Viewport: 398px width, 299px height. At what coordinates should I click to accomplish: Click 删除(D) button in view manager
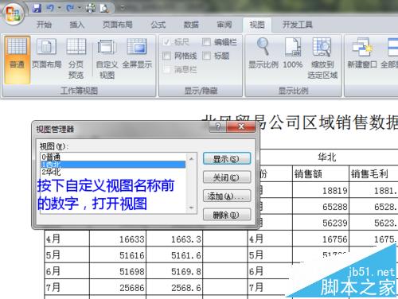pyautogui.click(x=227, y=215)
